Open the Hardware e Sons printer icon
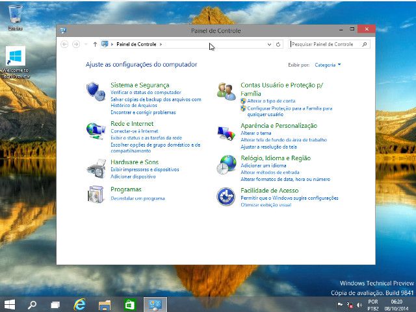The width and height of the screenshot is (416, 312). pyautogui.click(x=96, y=169)
